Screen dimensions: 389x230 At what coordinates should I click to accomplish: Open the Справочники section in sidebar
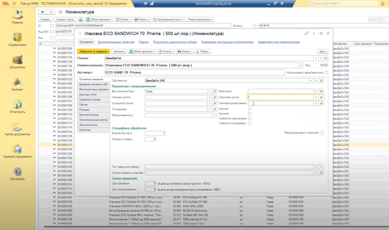pyautogui.click(x=17, y=37)
